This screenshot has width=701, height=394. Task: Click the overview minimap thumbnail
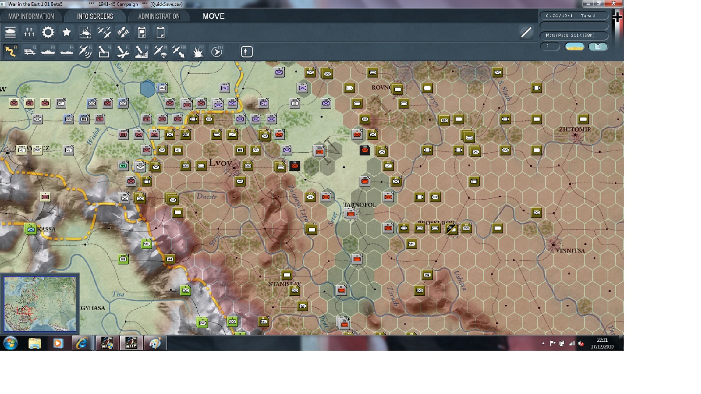(x=40, y=303)
